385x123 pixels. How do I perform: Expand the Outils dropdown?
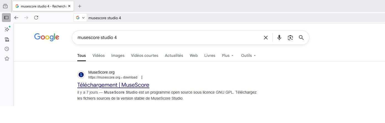248,55
